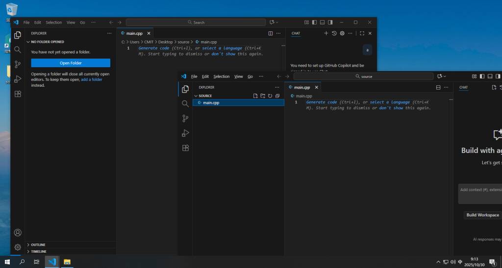The width and height of the screenshot is (502, 268).
Task: Click the New File icon in SOURCE header
Action: tap(255, 96)
